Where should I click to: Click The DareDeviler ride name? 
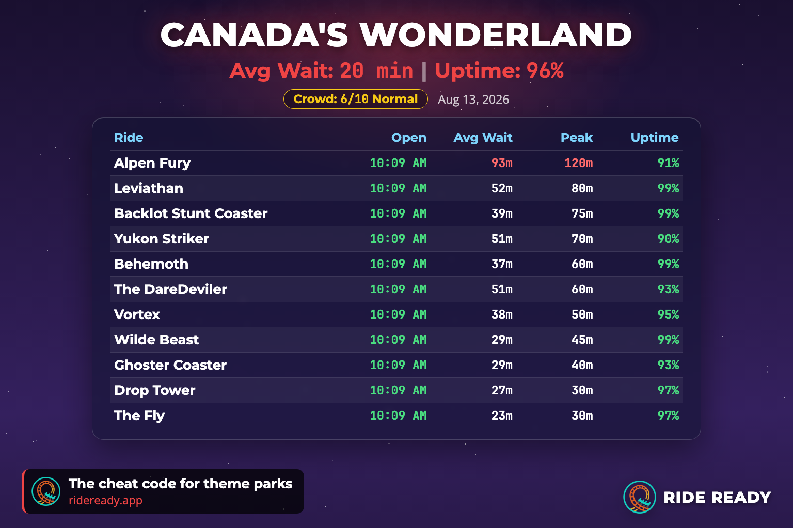[x=170, y=289]
